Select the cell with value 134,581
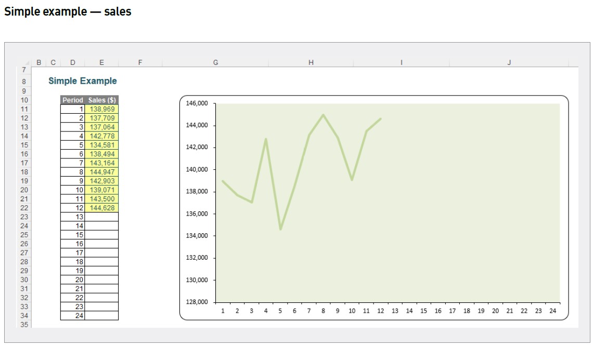 pyautogui.click(x=102, y=145)
